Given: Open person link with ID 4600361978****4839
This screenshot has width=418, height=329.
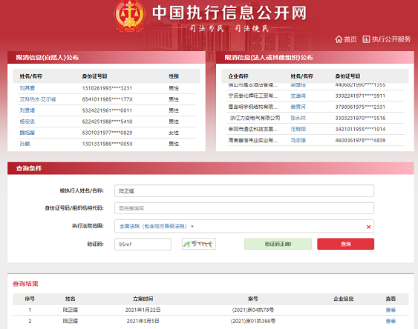Looking at the screenshot, I should click(x=298, y=140).
